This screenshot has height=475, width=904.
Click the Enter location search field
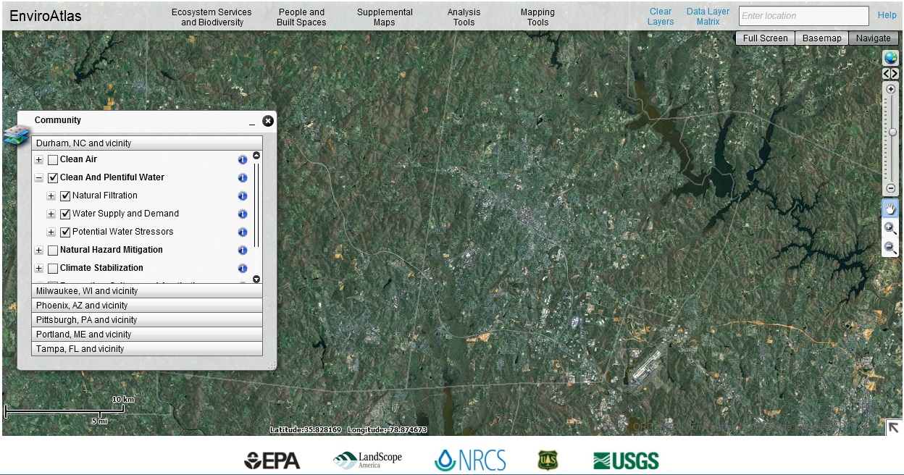(803, 16)
